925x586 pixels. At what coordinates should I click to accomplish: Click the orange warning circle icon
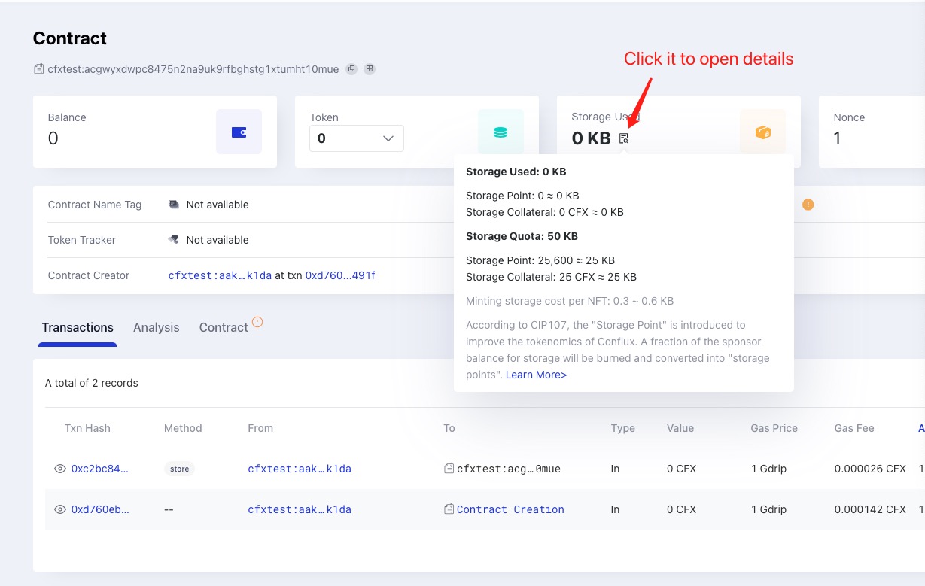click(808, 205)
